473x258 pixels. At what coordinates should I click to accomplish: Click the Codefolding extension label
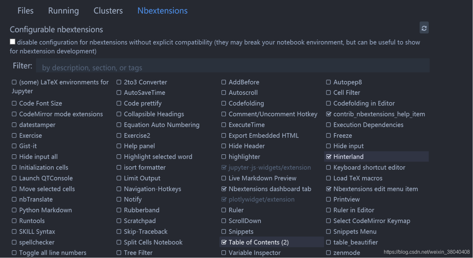(x=246, y=103)
